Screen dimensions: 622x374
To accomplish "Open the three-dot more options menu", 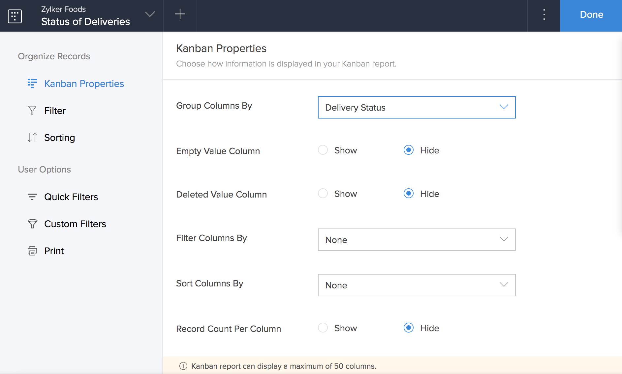I will point(544,14).
